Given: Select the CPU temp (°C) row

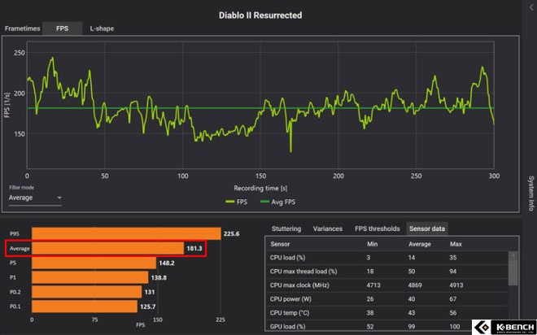Looking at the screenshot, I should pos(387,313).
